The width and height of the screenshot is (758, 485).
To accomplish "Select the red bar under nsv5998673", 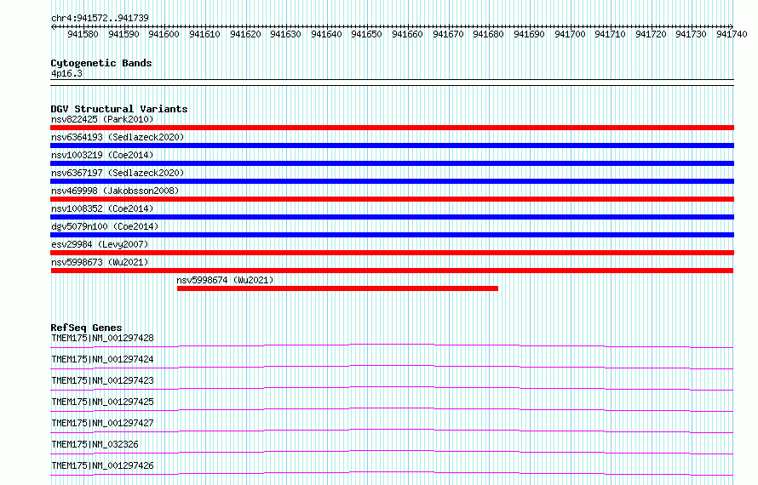I will 392,271.
